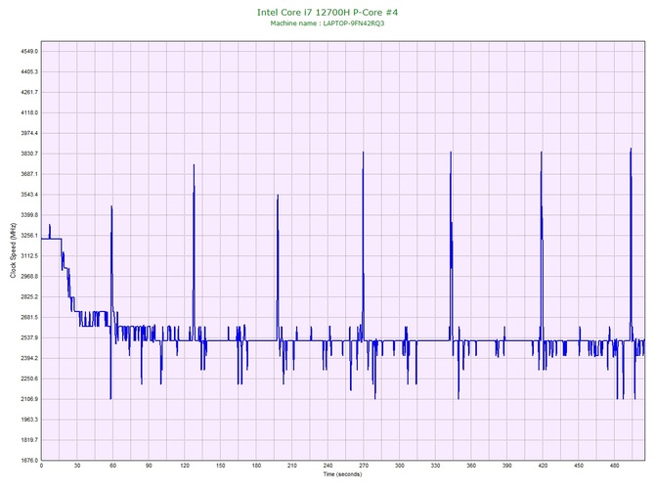655x491 pixels.
Task: Click the 'Clock Speed (MHz)' axis label
Action: click(x=13, y=250)
